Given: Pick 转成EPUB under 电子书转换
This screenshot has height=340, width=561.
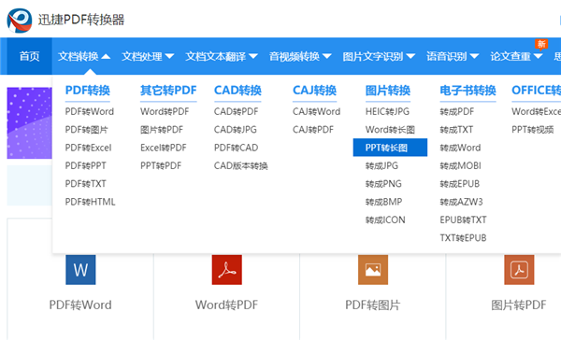Looking at the screenshot, I should pyautogui.click(x=460, y=184).
